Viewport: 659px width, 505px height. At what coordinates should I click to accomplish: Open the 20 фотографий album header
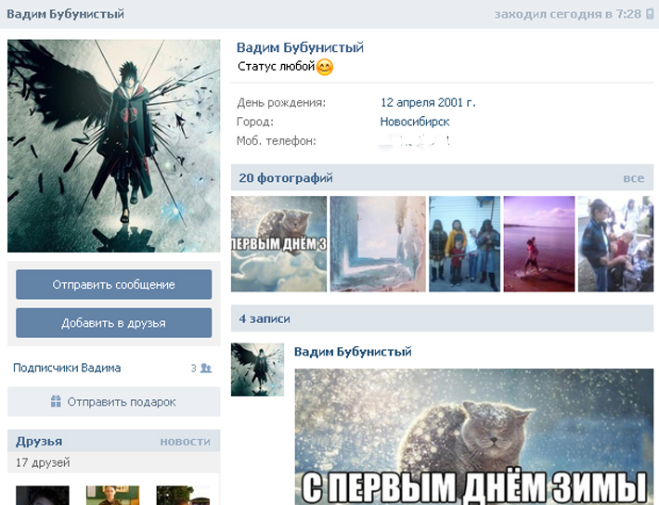click(x=286, y=178)
